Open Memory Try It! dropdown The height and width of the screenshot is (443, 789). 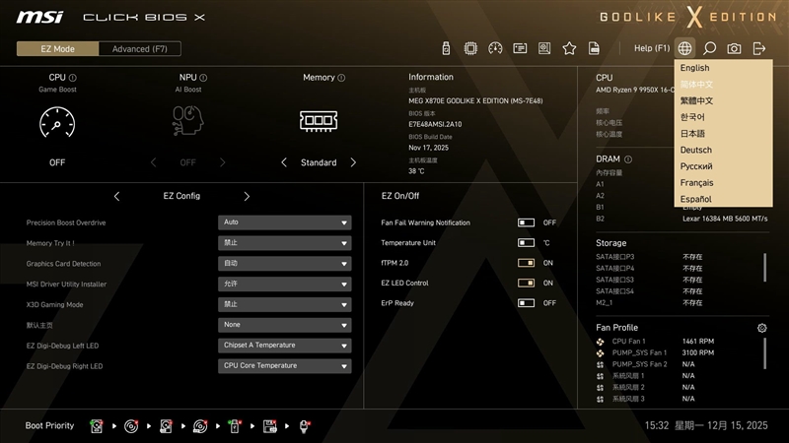click(285, 243)
